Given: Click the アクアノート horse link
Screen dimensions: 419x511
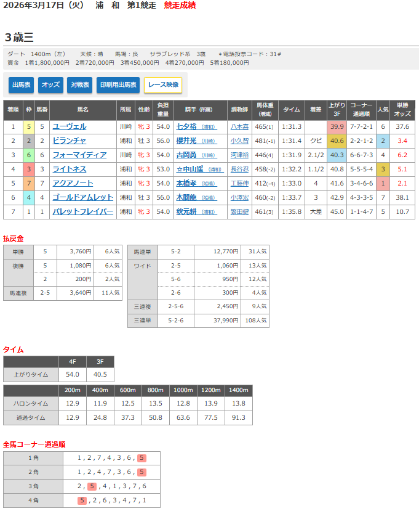Looking at the screenshot, I should (x=73, y=184).
